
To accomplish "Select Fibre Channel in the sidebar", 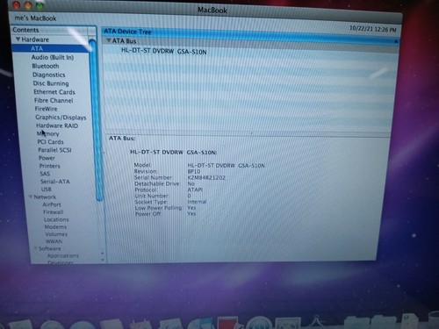I will (54, 100).
